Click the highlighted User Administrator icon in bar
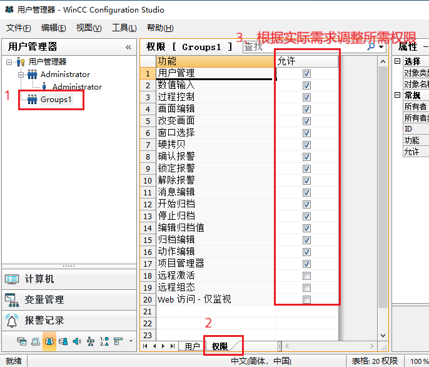Screen dimensions: 429x367 [x=49, y=341]
